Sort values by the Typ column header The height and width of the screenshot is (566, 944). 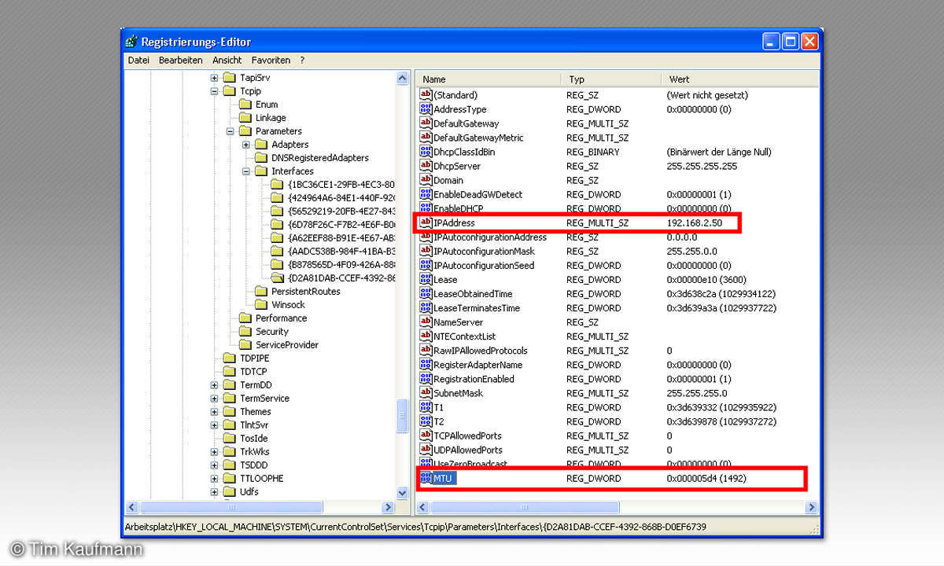pos(611,79)
